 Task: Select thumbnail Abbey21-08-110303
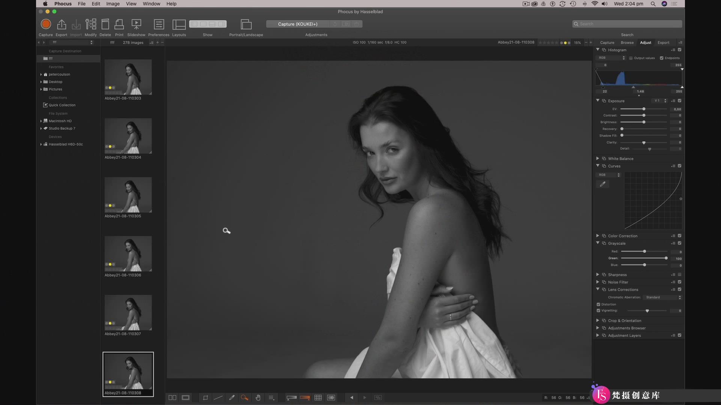128,77
